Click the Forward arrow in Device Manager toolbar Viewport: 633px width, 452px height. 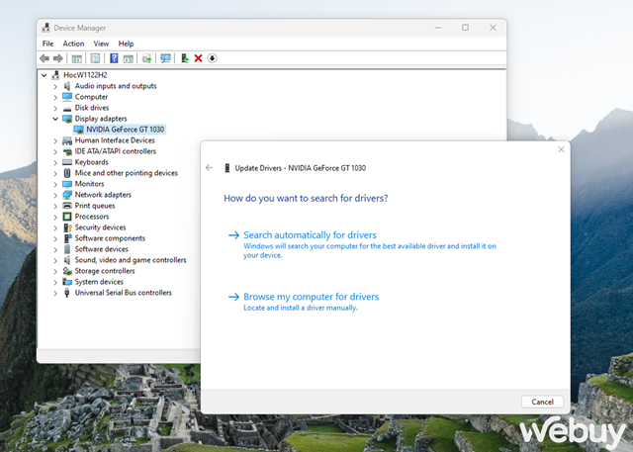58,58
